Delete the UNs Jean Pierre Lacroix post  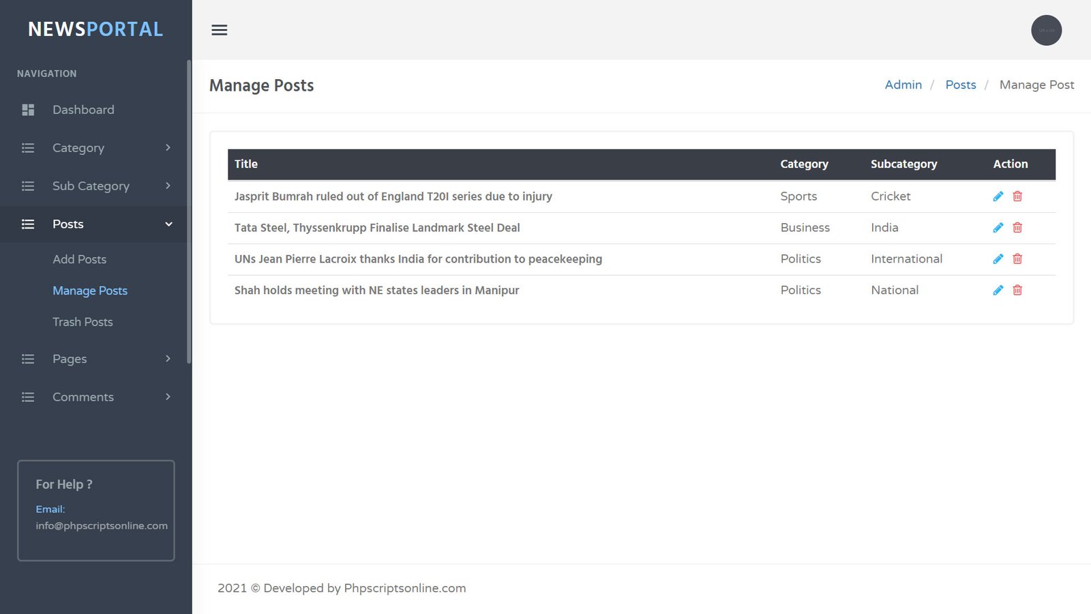click(1017, 259)
